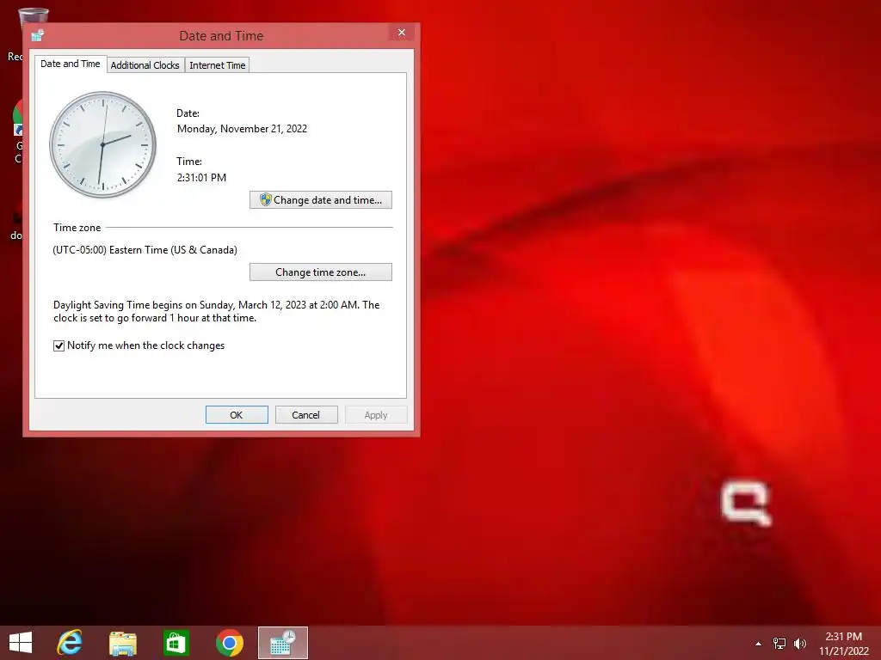Click the Eastern Time (US & Canada) text

pos(145,250)
